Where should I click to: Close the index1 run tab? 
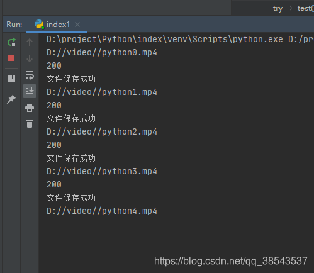[x=77, y=25]
